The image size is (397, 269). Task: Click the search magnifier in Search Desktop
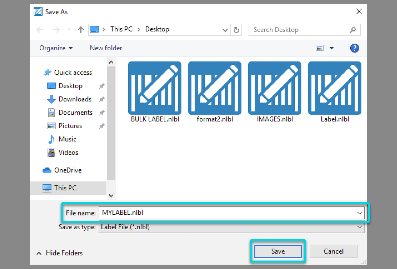(353, 30)
